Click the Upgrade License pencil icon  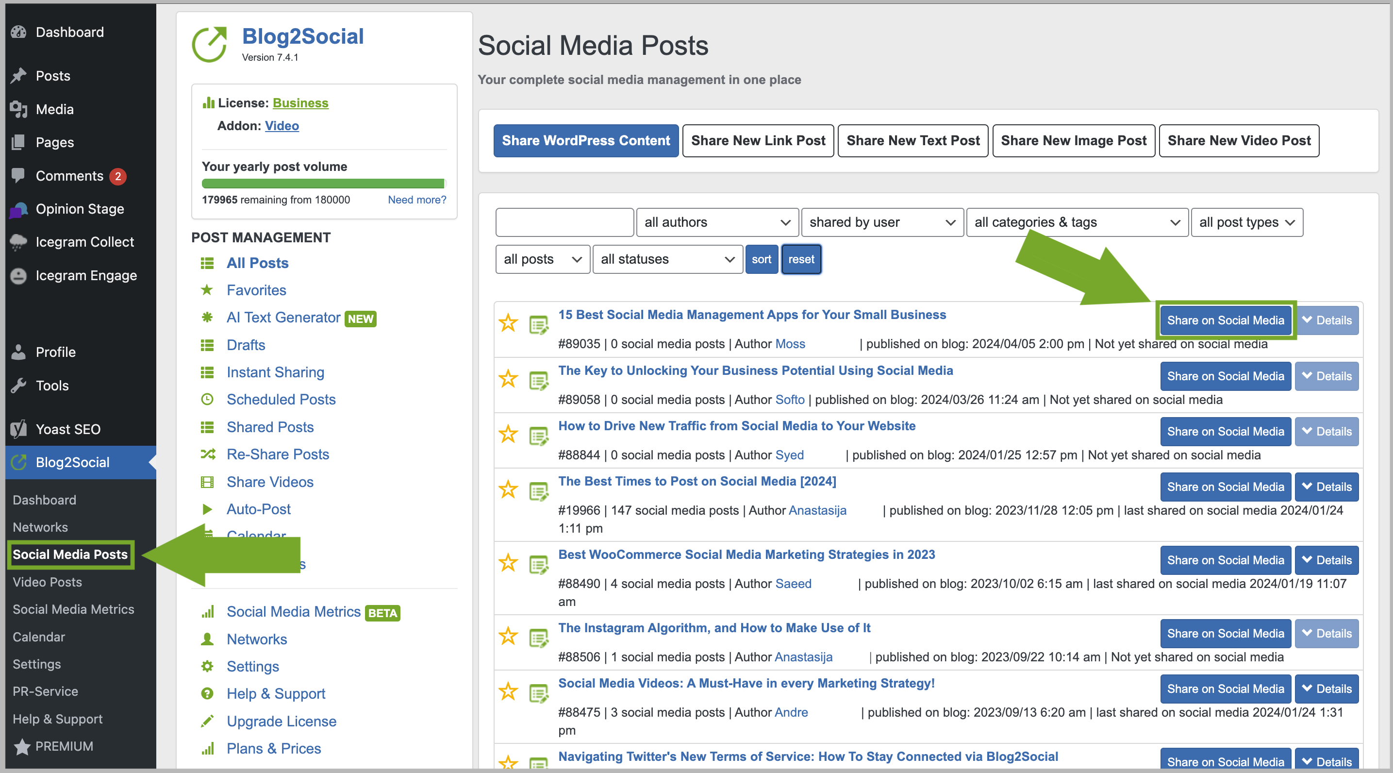pyautogui.click(x=207, y=721)
